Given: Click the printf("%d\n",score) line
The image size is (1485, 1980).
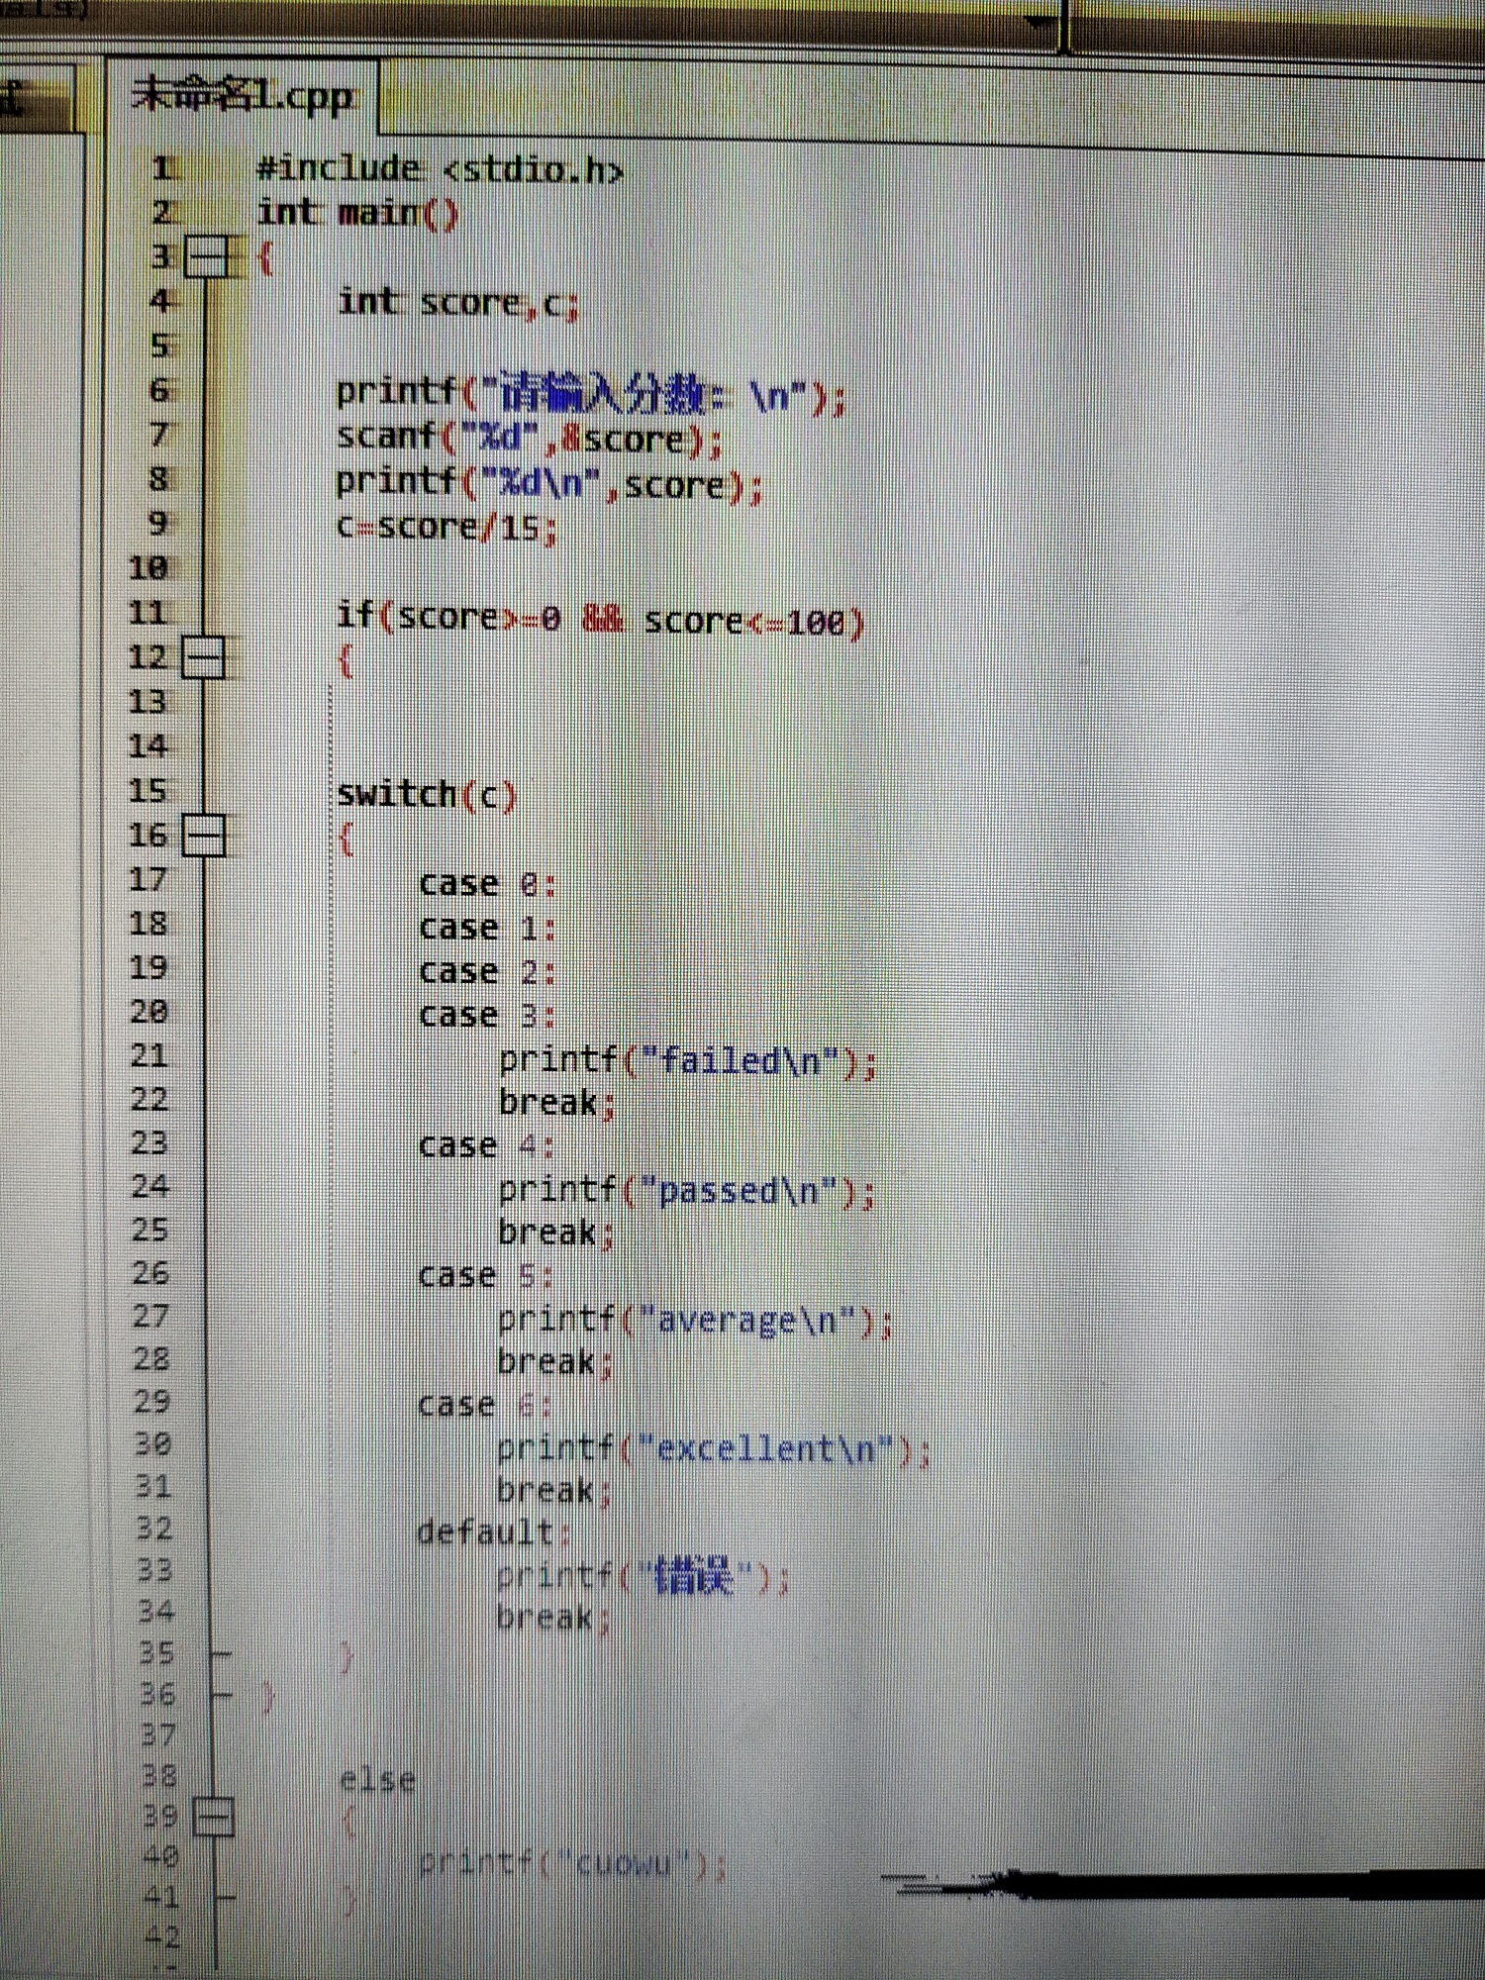Looking at the screenshot, I should (549, 483).
